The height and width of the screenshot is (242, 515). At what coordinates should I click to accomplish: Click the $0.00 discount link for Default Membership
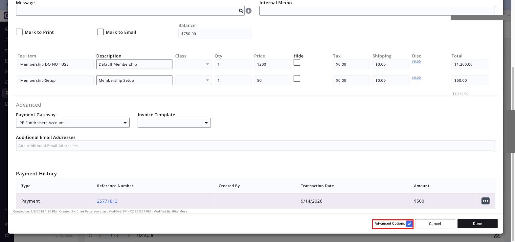pyautogui.click(x=416, y=61)
